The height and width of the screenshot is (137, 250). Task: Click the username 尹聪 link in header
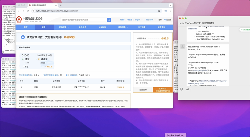click(x=165, y=20)
